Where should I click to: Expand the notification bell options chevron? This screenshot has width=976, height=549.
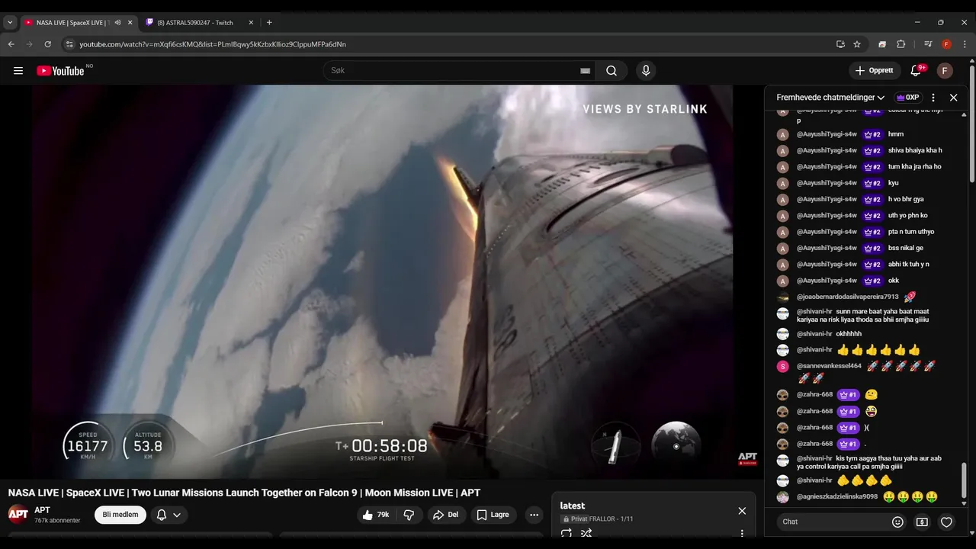177,515
